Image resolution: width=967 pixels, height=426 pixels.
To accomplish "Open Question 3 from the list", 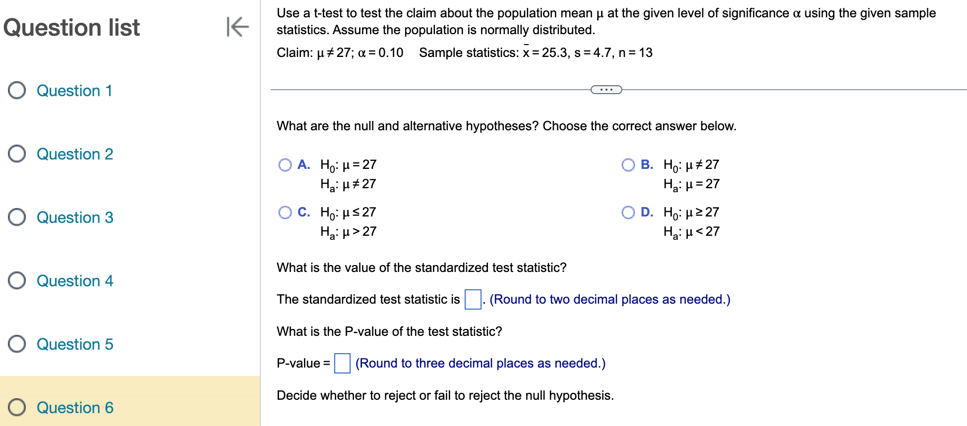I will coord(75,217).
